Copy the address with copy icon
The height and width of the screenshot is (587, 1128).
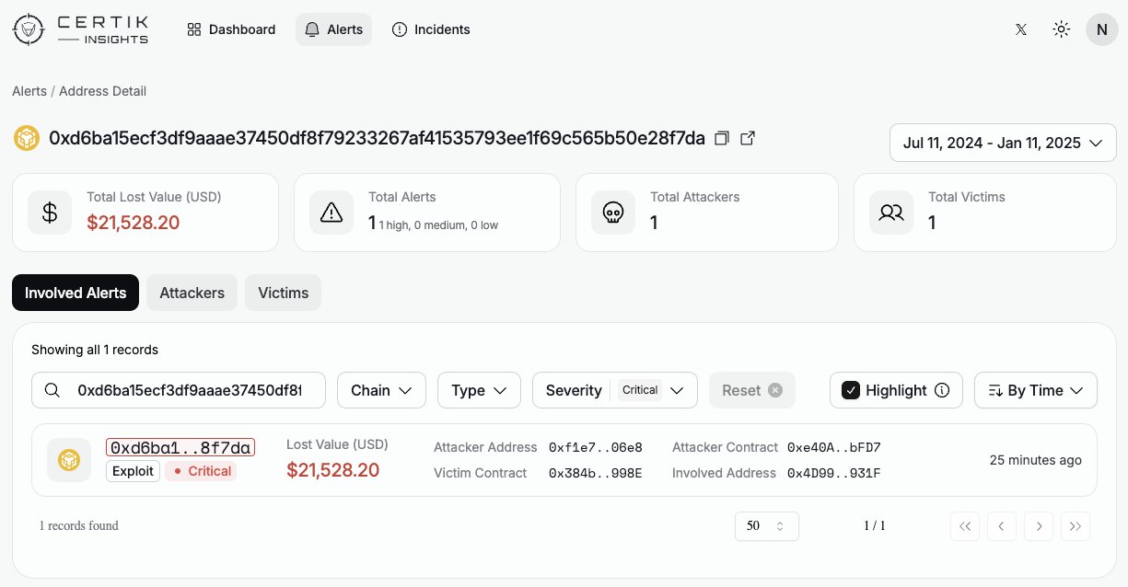[x=722, y=138]
